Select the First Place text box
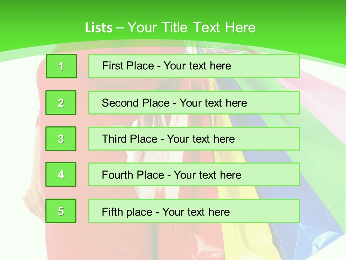This screenshot has height=260, width=346. pos(194,66)
